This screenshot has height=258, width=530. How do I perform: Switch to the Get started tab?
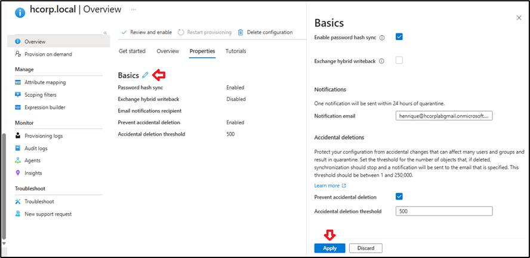(132, 51)
